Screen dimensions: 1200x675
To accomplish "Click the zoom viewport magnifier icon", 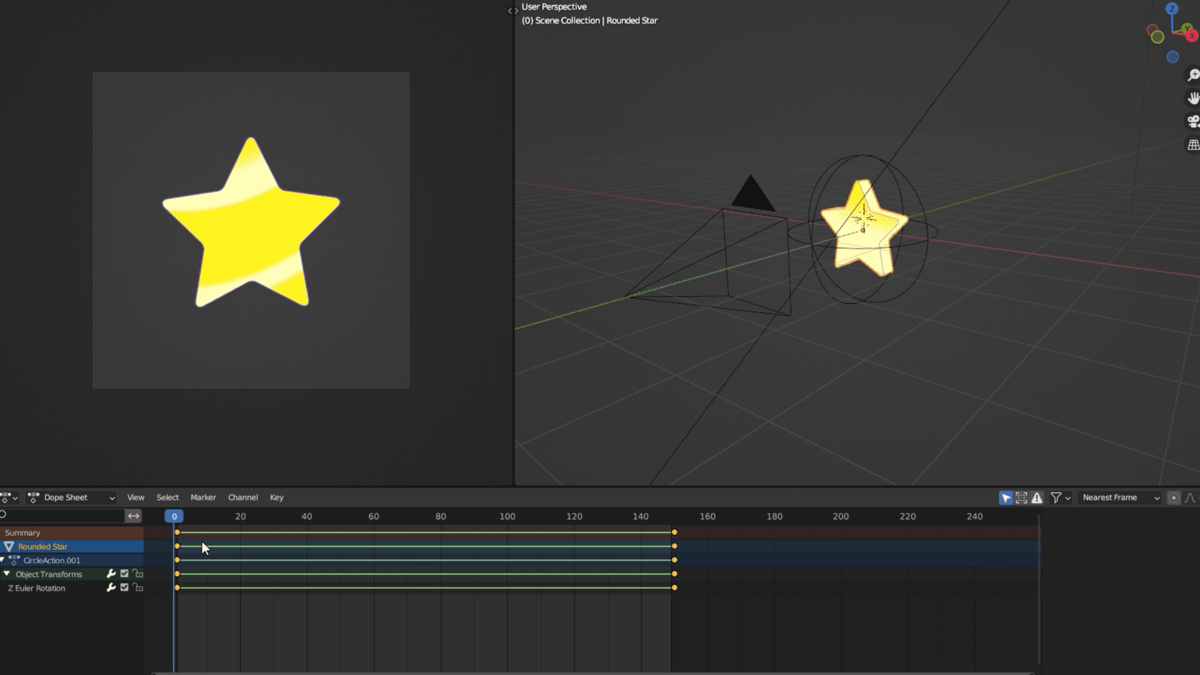I will pos(1193,76).
